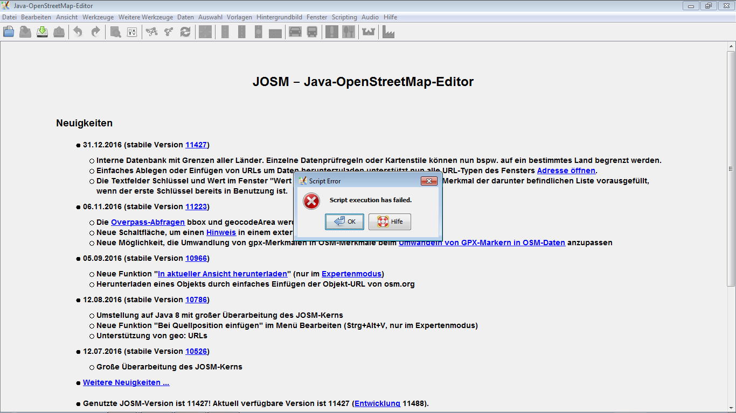Viewport: 736px width, 413px height.
Task: Click the Download map data icon
Action: coord(42,32)
